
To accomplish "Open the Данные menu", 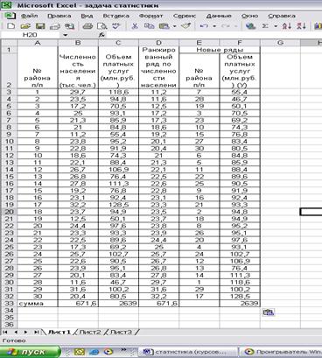I will click(x=219, y=16).
